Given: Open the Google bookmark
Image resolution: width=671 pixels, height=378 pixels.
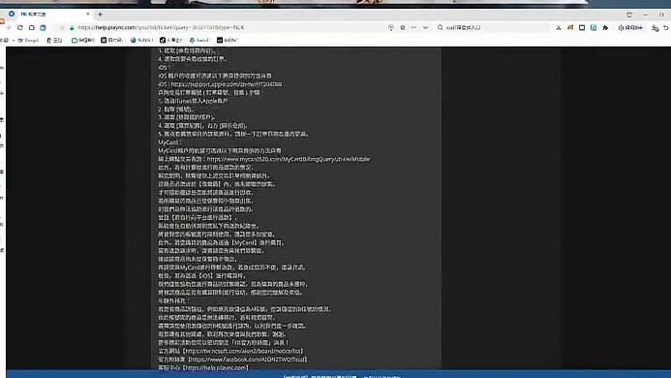Looking at the screenshot, I should (28, 40).
